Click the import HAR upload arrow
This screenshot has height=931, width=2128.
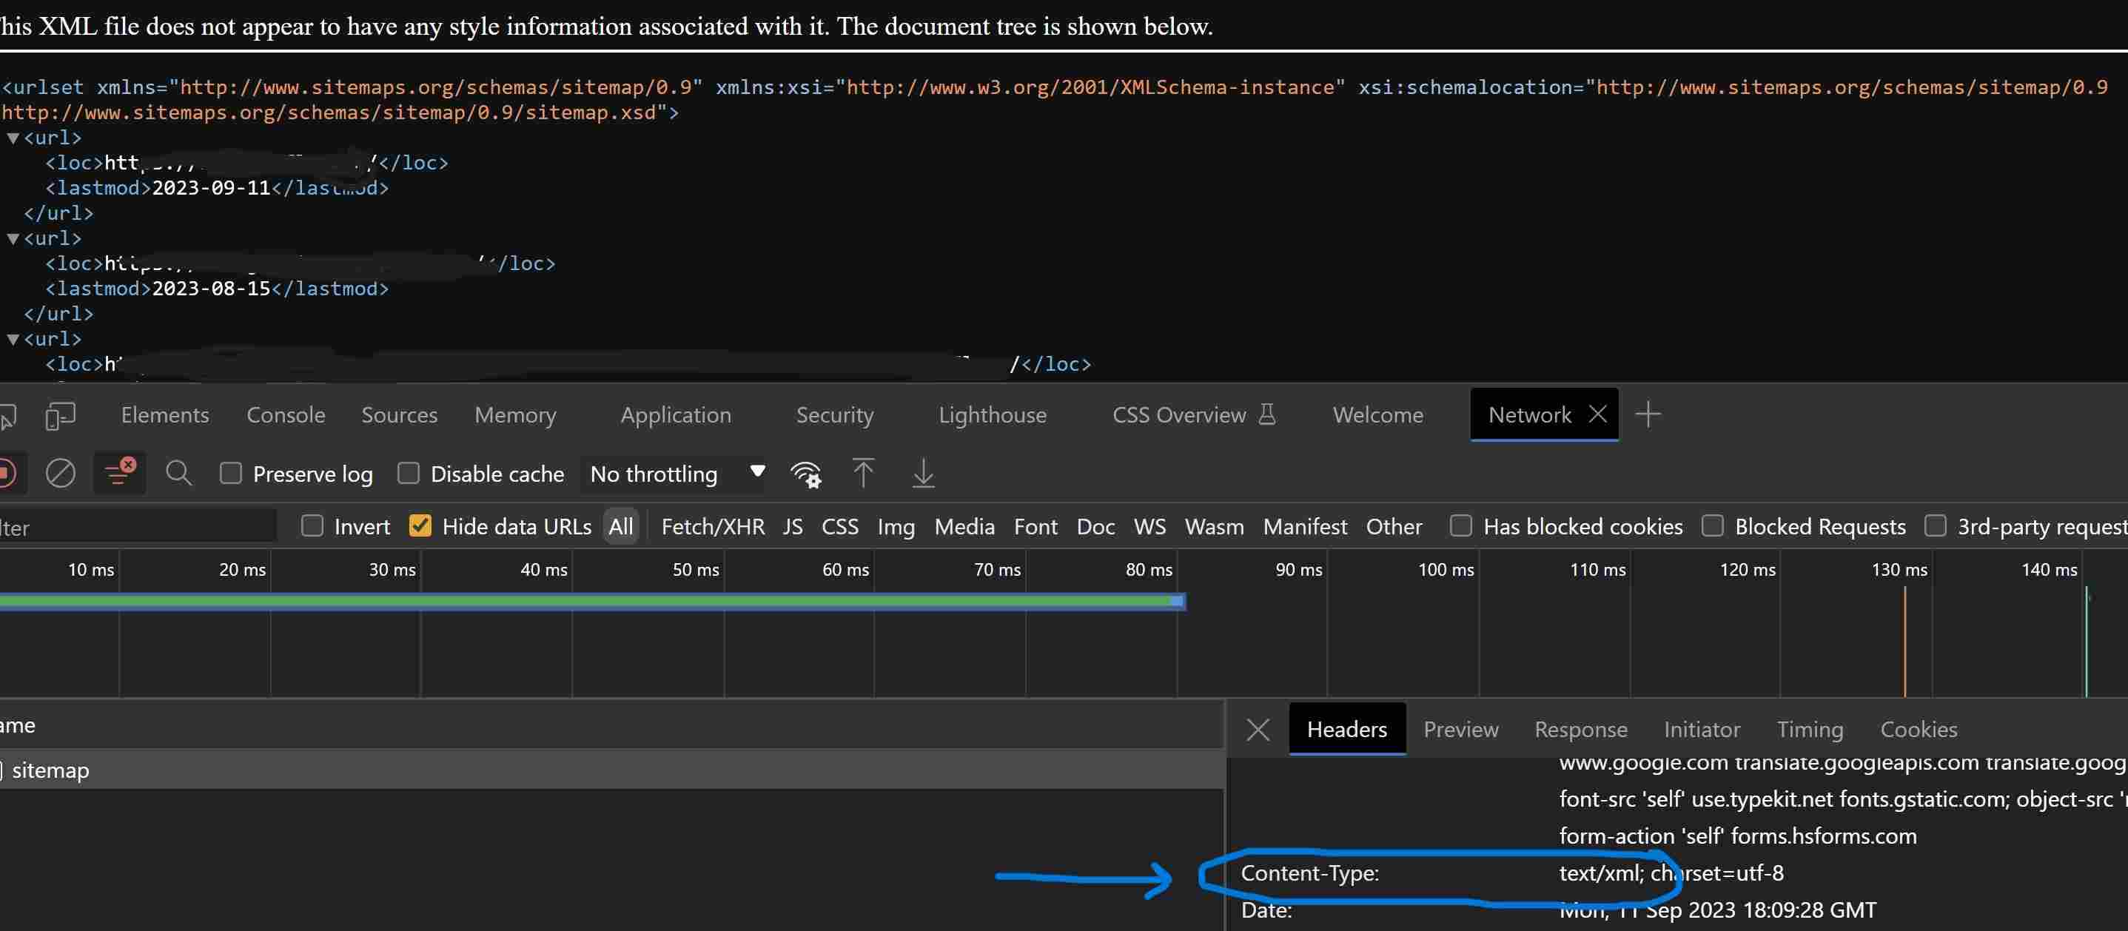tap(862, 474)
